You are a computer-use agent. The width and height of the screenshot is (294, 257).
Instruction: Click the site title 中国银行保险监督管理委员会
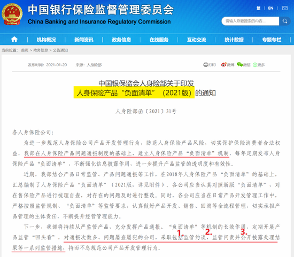click(100, 10)
